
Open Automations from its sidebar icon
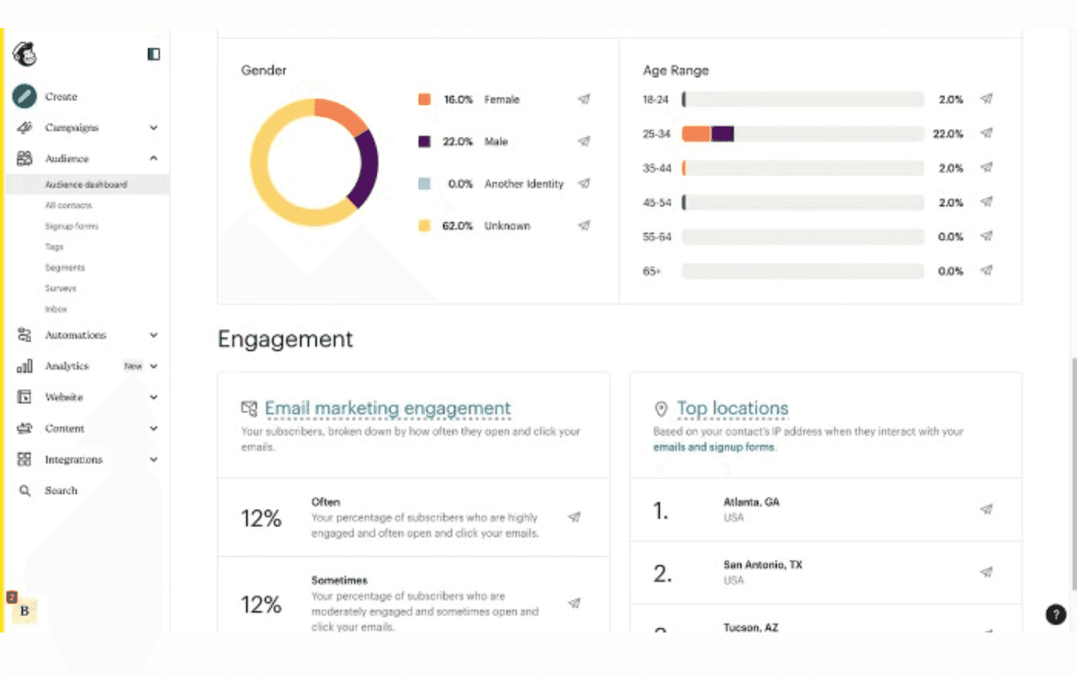click(x=24, y=335)
